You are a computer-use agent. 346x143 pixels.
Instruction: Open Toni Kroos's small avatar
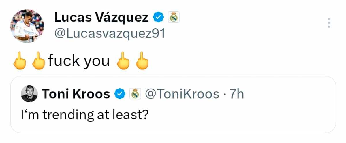[x=29, y=94]
